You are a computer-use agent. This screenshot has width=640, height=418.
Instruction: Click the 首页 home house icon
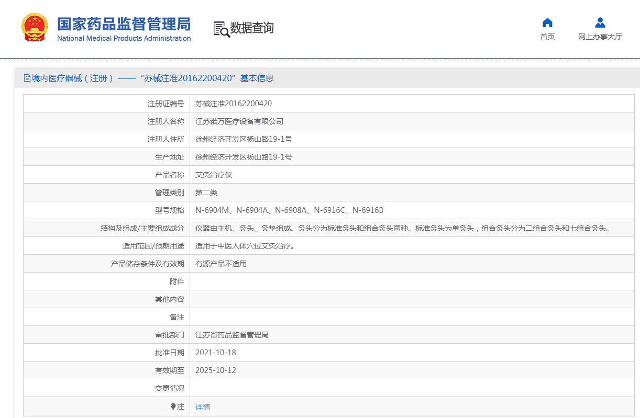pos(547,22)
